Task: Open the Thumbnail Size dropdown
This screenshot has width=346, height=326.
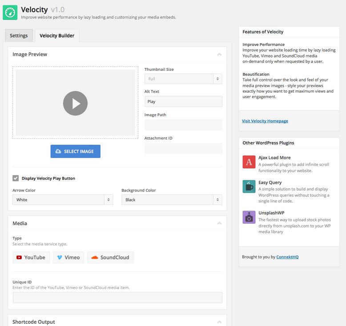Action: [x=183, y=79]
